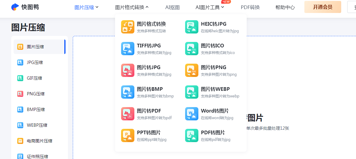The height and width of the screenshot is (159, 356).
Task: Choose the 图片转ICO title link
Action: (x=213, y=46)
